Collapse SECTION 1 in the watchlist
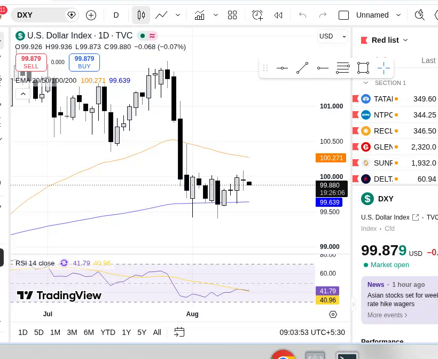 coord(366,83)
